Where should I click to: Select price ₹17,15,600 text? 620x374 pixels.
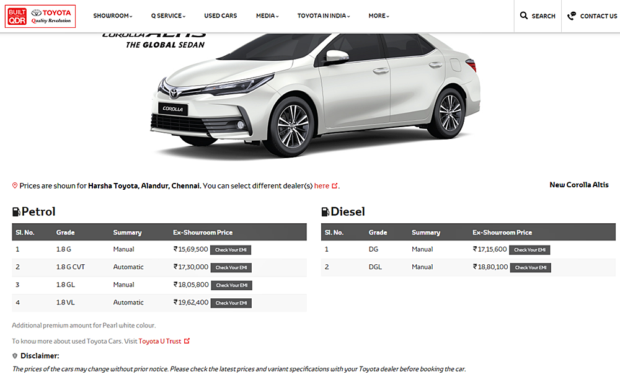pyautogui.click(x=490, y=249)
